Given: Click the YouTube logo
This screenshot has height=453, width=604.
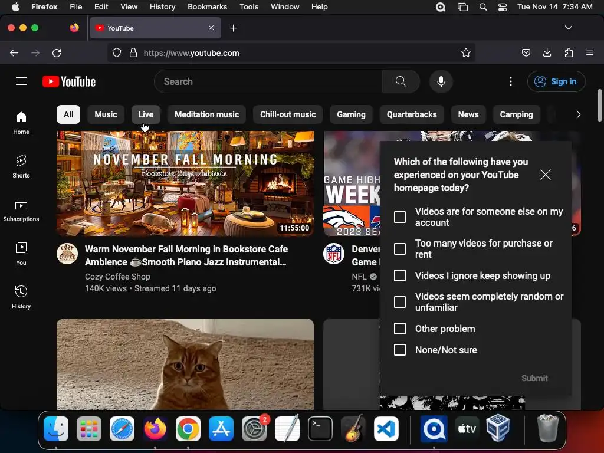Looking at the screenshot, I should (69, 81).
